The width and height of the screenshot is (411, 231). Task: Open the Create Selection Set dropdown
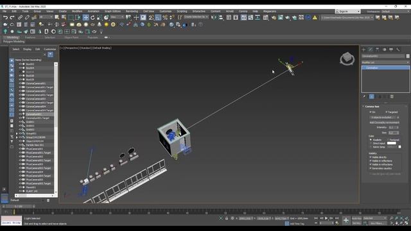point(196,17)
